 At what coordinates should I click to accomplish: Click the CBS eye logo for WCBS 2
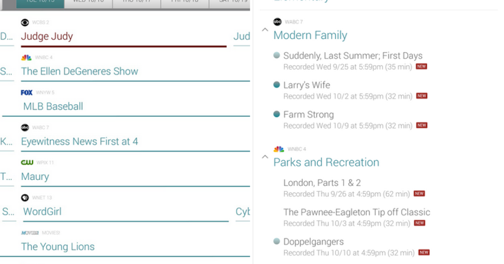click(x=25, y=22)
